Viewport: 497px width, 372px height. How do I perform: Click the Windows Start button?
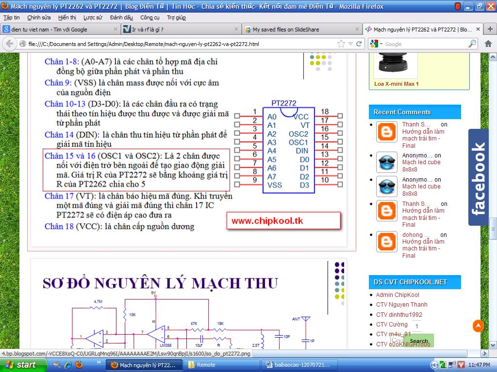click(x=20, y=365)
